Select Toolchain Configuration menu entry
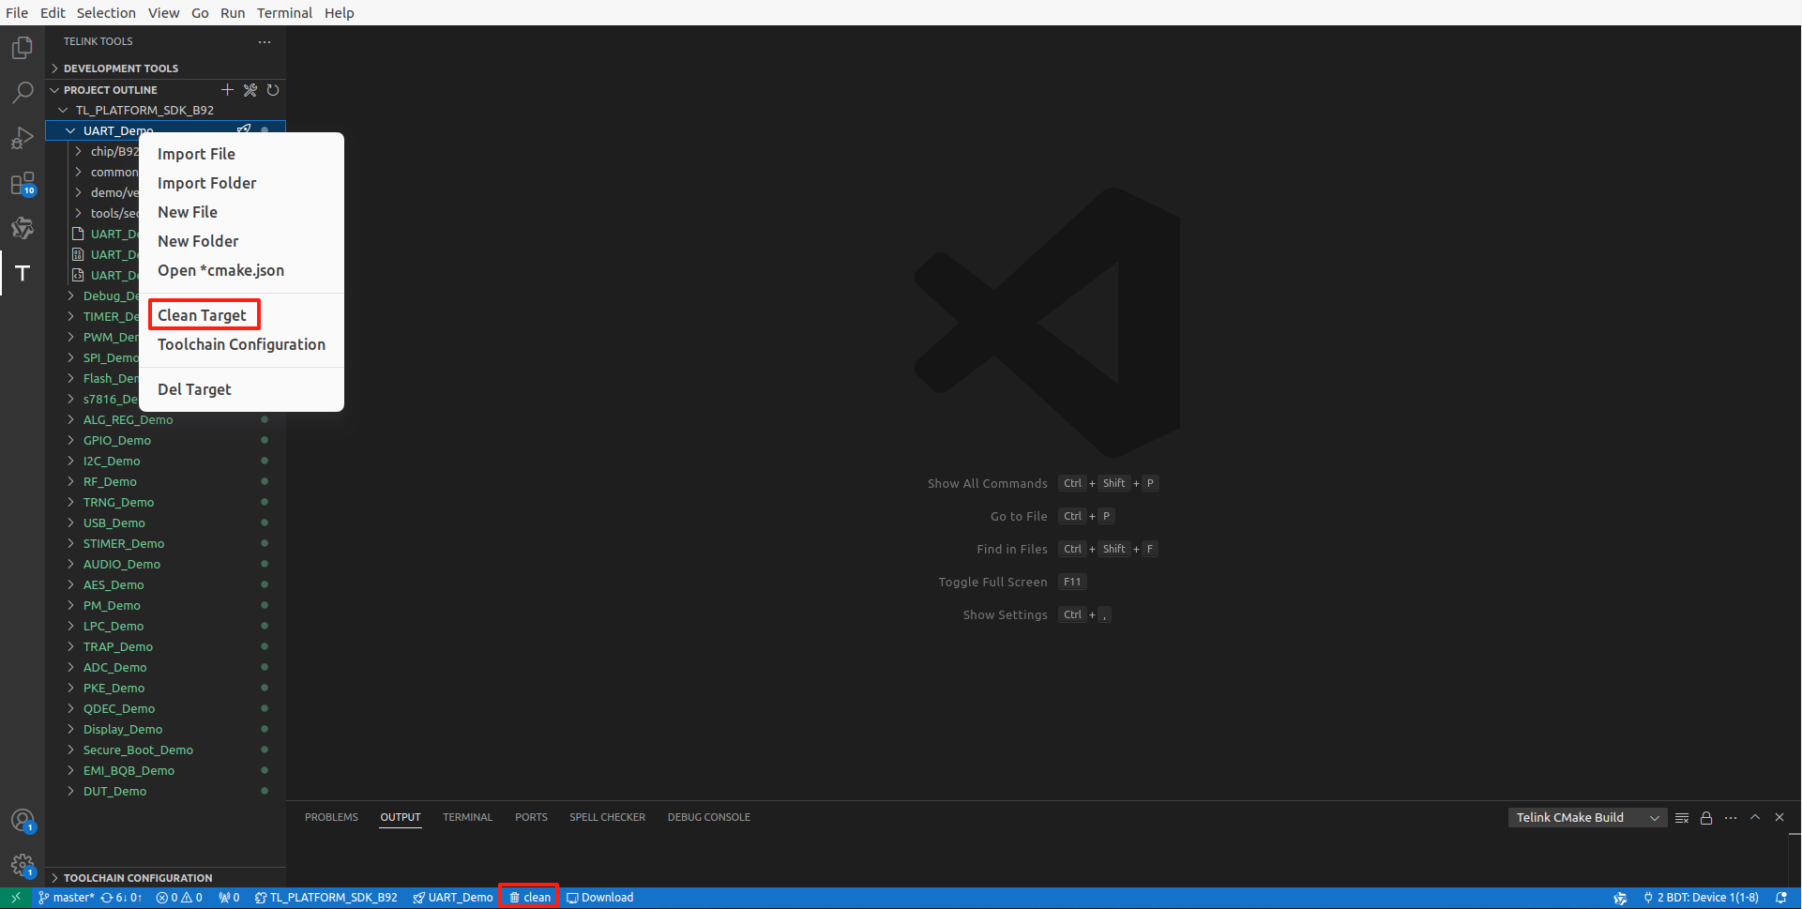The width and height of the screenshot is (1802, 909). pyautogui.click(x=241, y=344)
